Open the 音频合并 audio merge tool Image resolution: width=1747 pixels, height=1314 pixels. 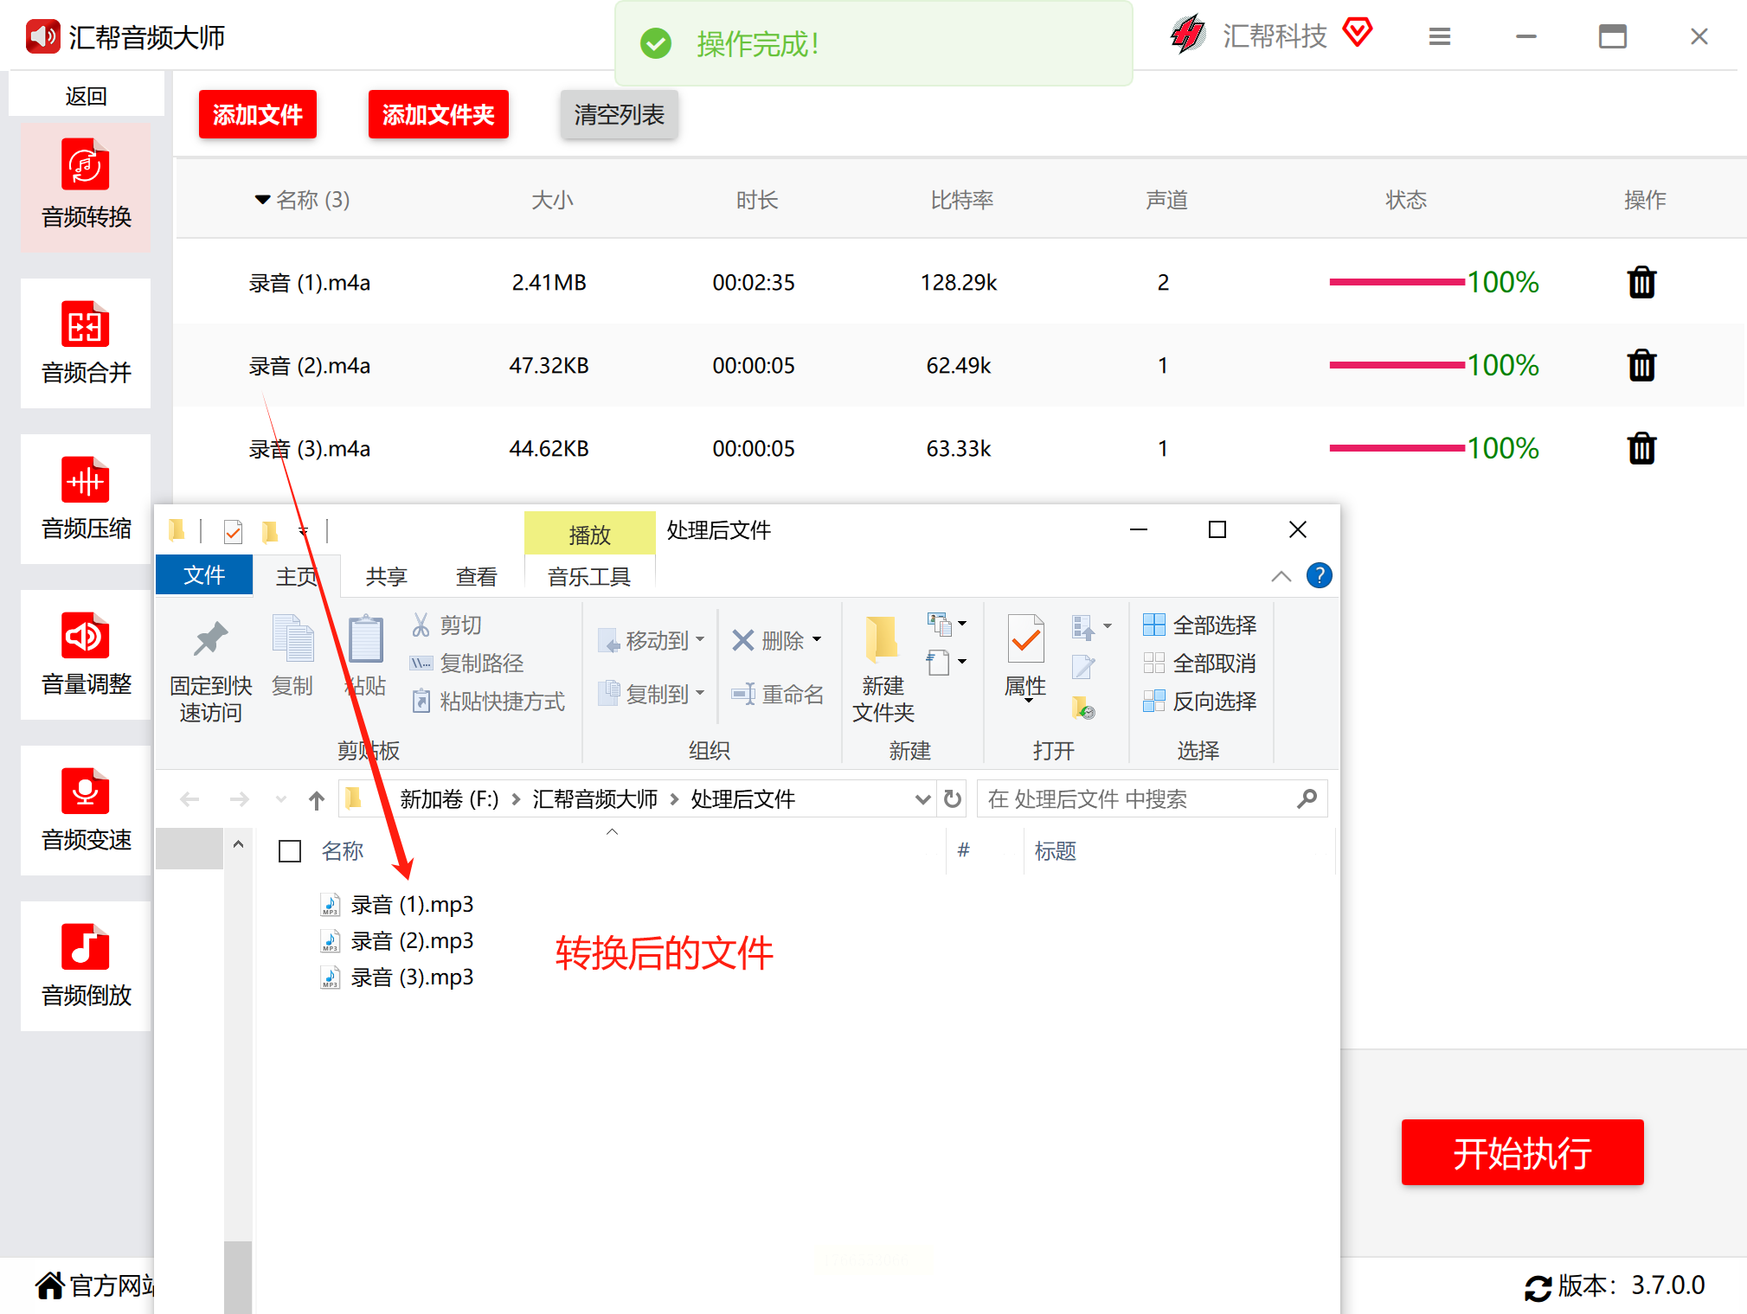pos(86,343)
